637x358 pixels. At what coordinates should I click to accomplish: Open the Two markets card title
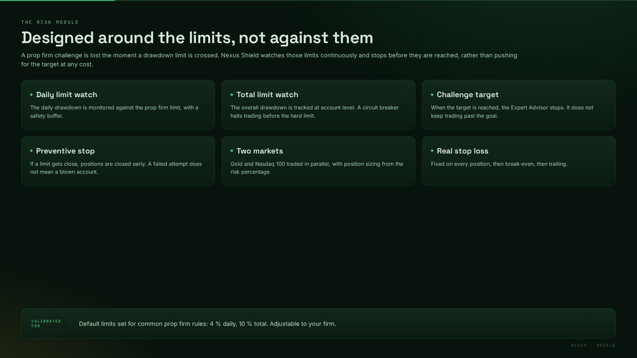[x=260, y=151]
